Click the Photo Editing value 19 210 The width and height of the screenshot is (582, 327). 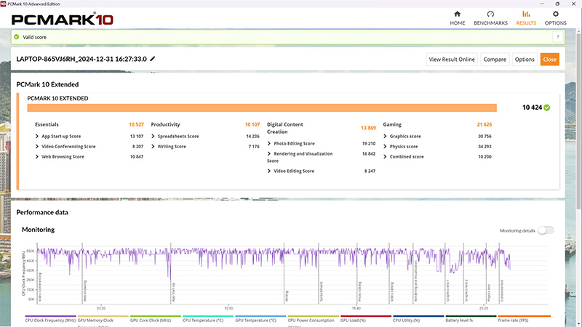coord(369,143)
